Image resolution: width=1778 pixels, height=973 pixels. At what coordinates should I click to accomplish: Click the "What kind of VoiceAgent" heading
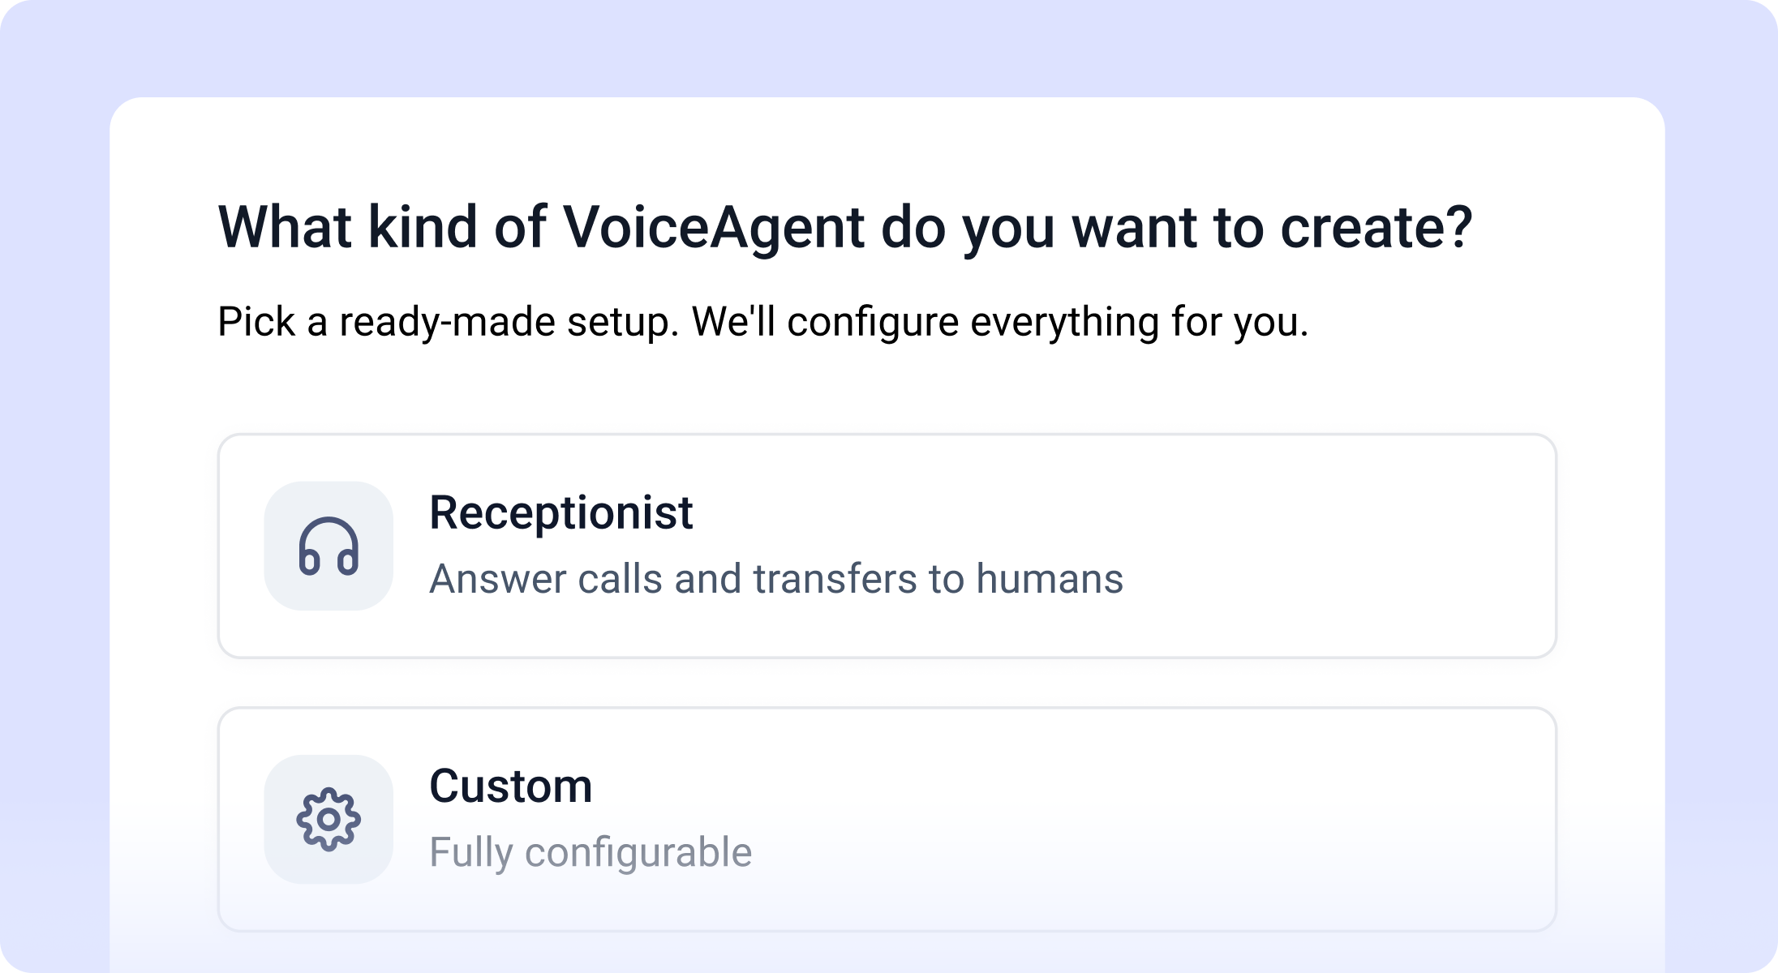click(x=844, y=227)
